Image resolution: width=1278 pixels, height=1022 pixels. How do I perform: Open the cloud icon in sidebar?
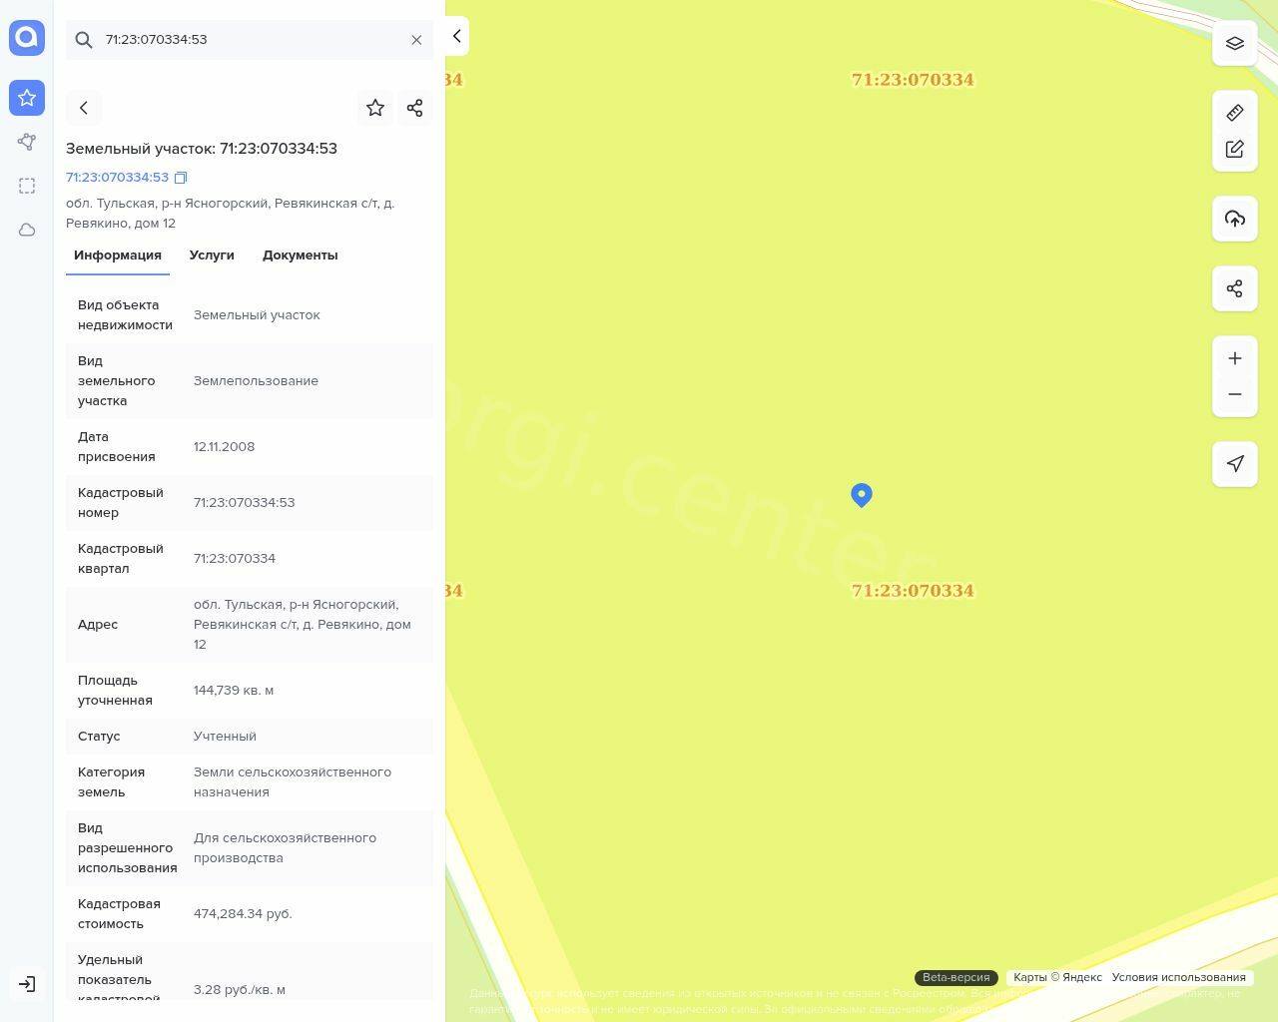(x=27, y=230)
